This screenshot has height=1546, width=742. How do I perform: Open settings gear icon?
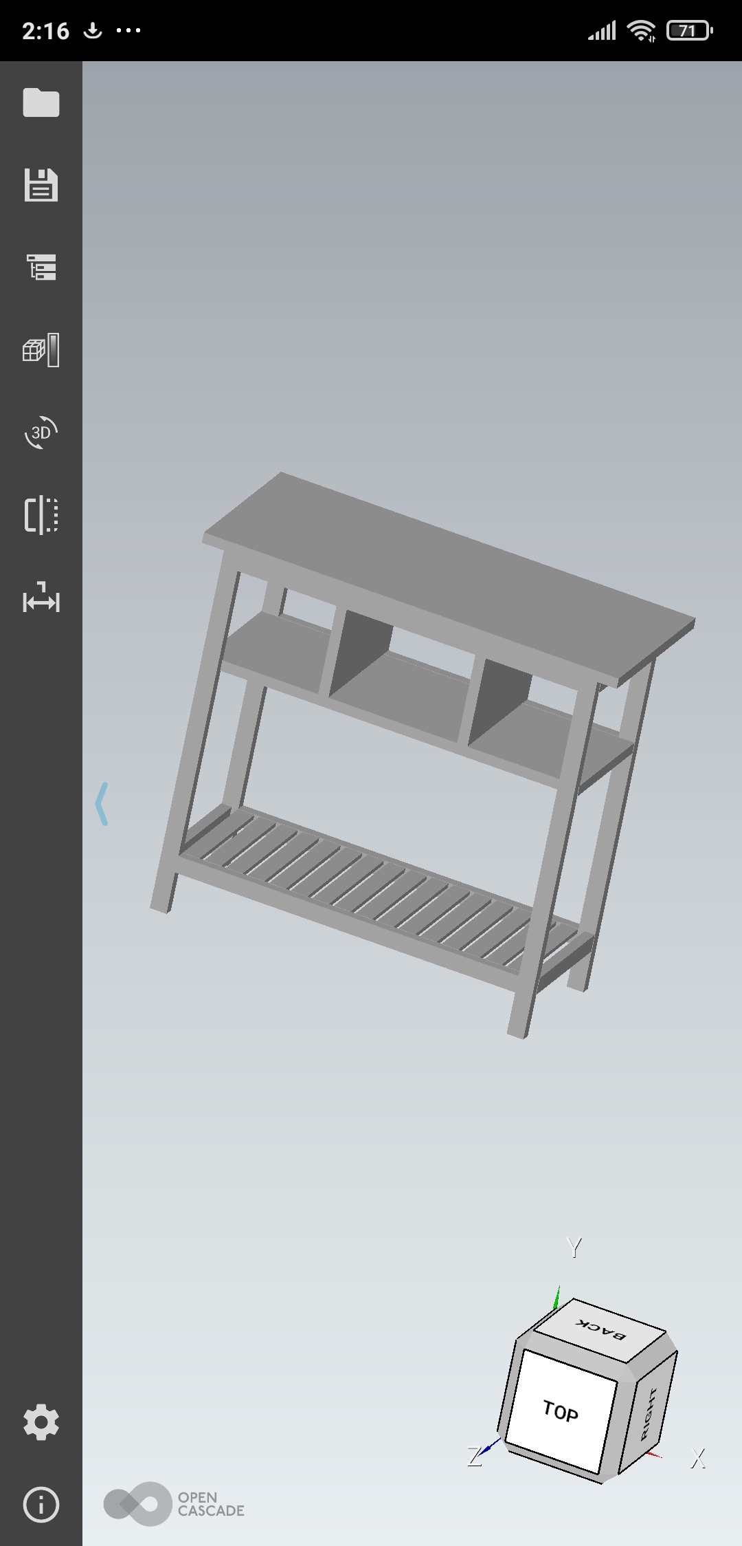tap(41, 1422)
